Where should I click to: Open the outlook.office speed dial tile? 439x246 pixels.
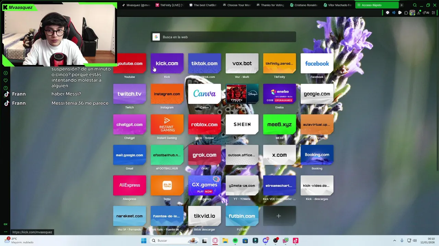coord(242,155)
